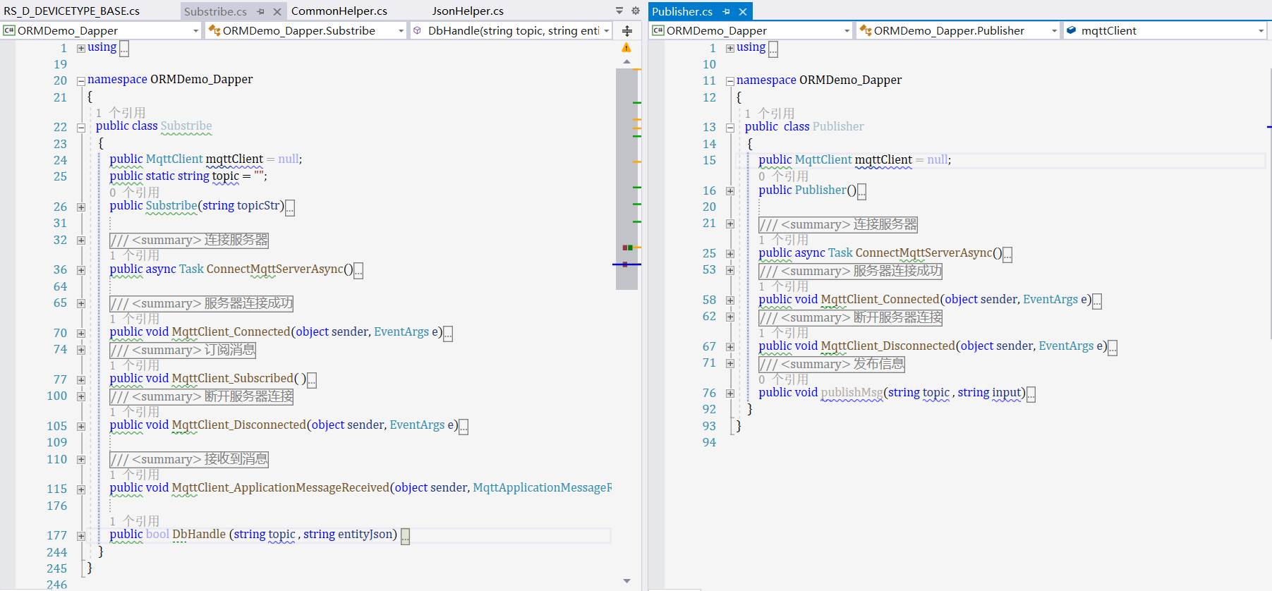Screen dimensions: 1272x591
Task: Click the split editor window icon
Action: 627,30
